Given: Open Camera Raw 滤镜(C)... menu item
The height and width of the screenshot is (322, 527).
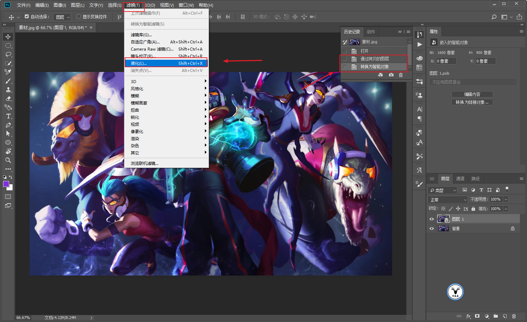Looking at the screenshot, I should point(166,49).
